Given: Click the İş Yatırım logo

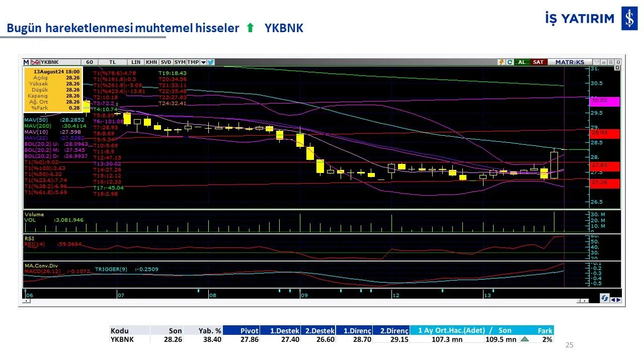Looking at the screenshot, I should coord(591,19).
